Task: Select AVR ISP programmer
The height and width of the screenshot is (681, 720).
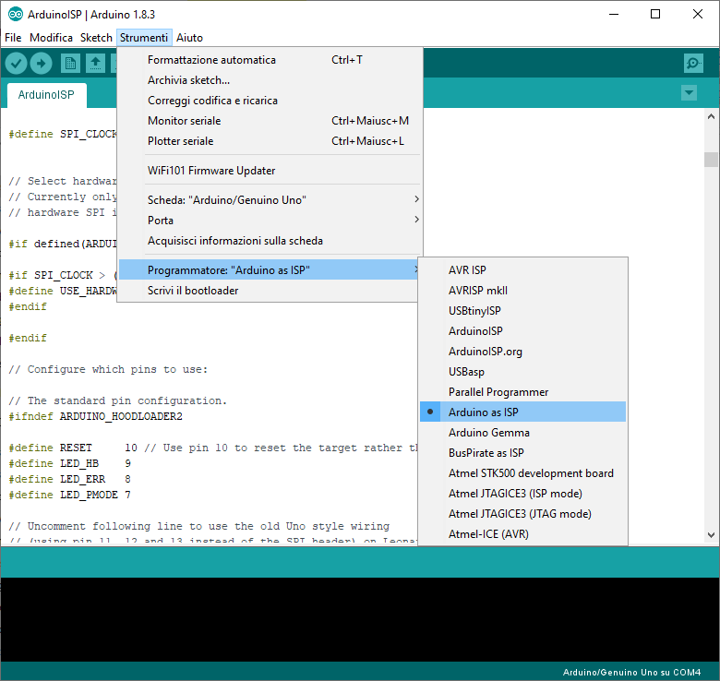Action: [522, 269]
